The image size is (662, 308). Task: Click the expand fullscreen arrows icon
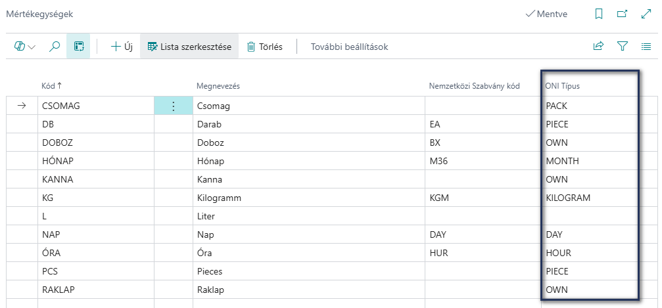[x=646, y=14]
